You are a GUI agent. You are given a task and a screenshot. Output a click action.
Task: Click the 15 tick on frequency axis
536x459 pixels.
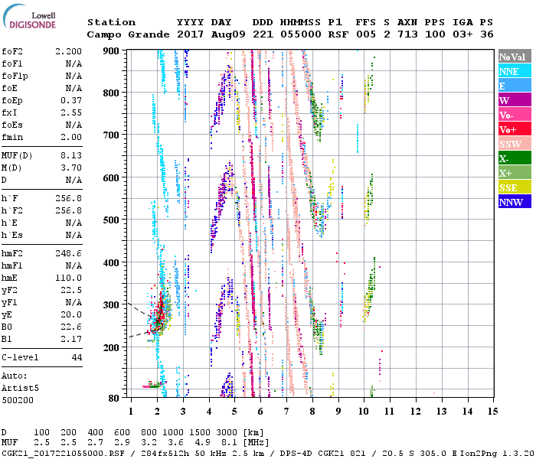pos(492,412)
